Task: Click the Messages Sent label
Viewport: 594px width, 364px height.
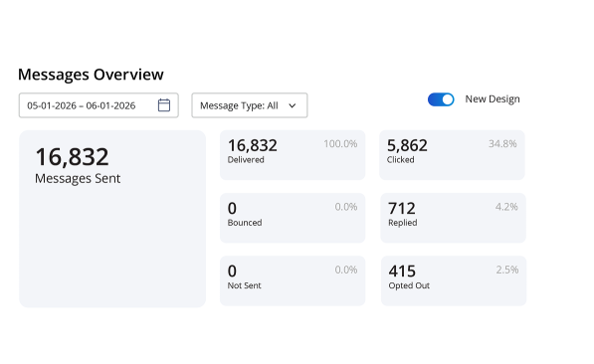Action: pyautogui.click(x=78, y=178)
